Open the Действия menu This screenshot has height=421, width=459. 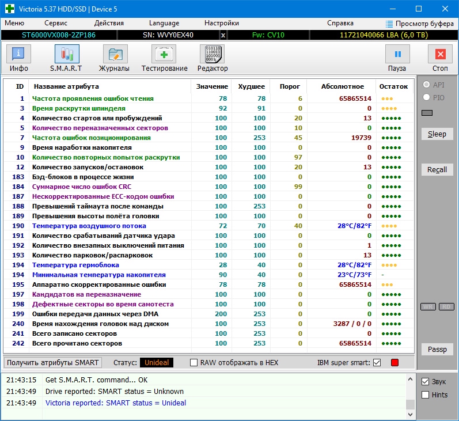tap(109, 23)
